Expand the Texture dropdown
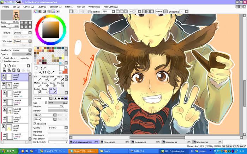 (22, 33)
